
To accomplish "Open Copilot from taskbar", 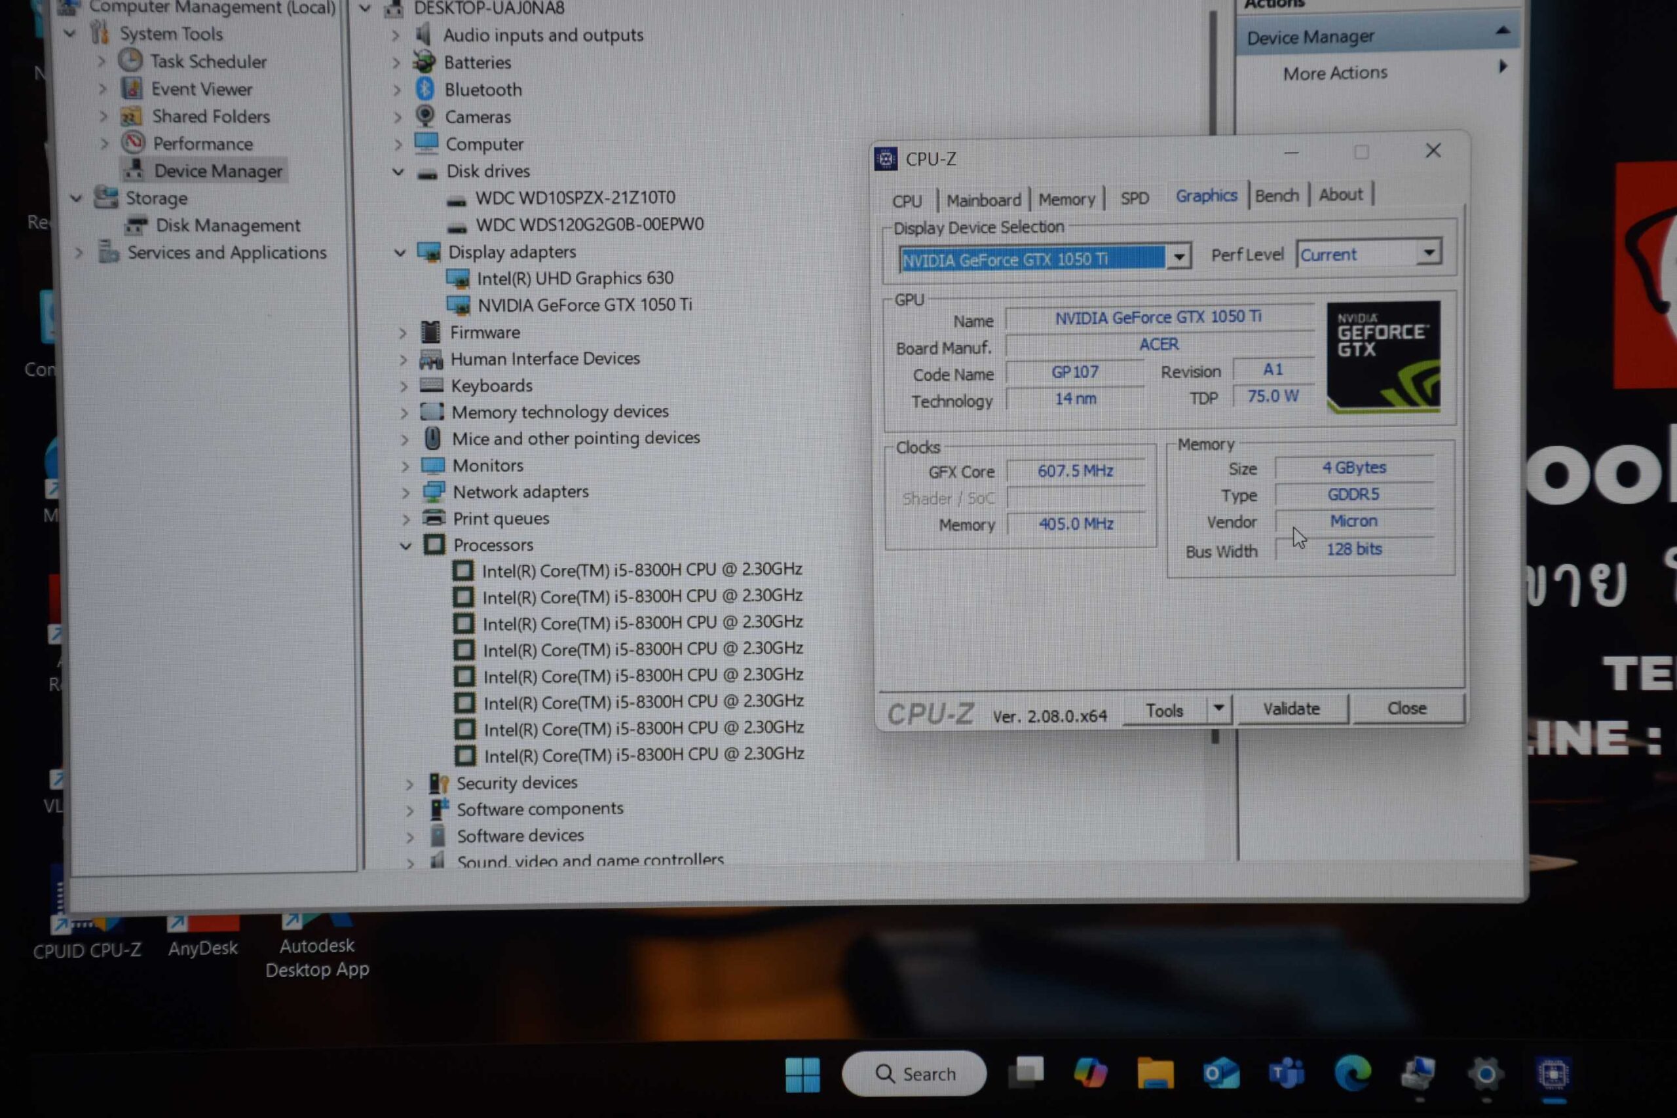I will pyautogui.click(x=1090, y=1073).
